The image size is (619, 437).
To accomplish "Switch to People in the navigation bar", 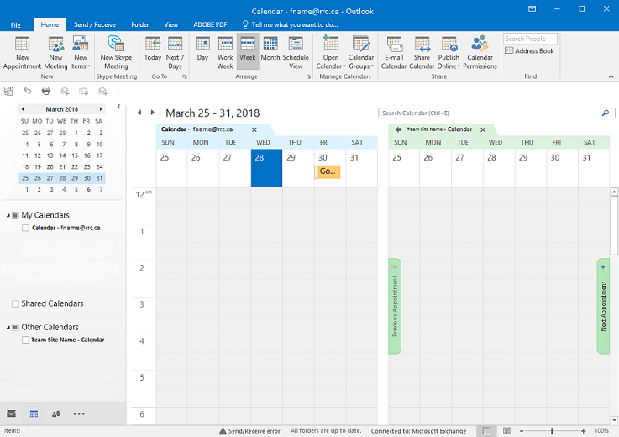I will [x=56, y=413].
